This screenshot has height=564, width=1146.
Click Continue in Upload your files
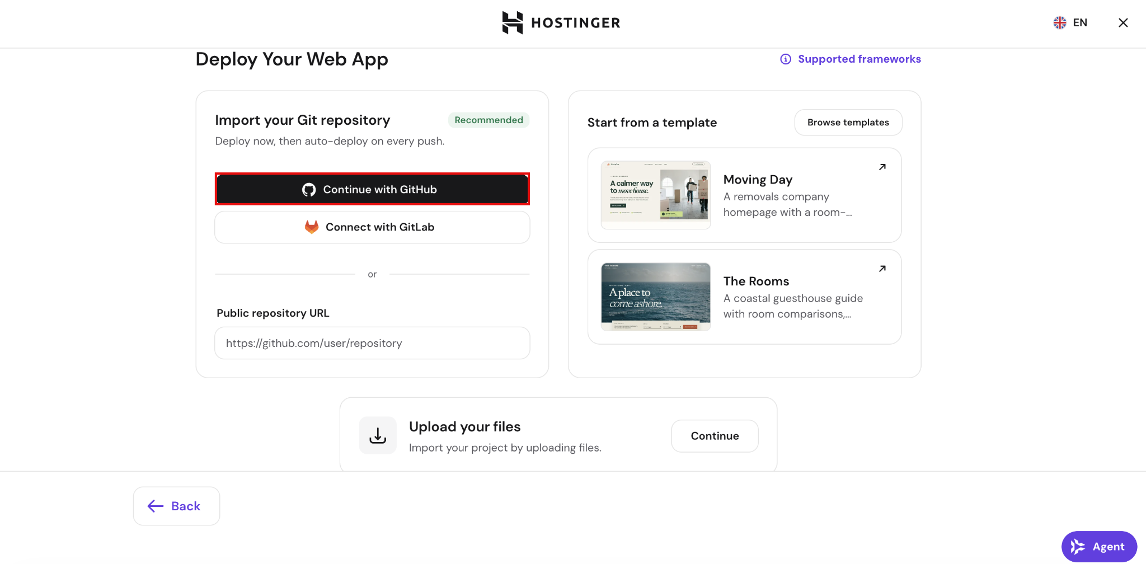coord(715,436)
